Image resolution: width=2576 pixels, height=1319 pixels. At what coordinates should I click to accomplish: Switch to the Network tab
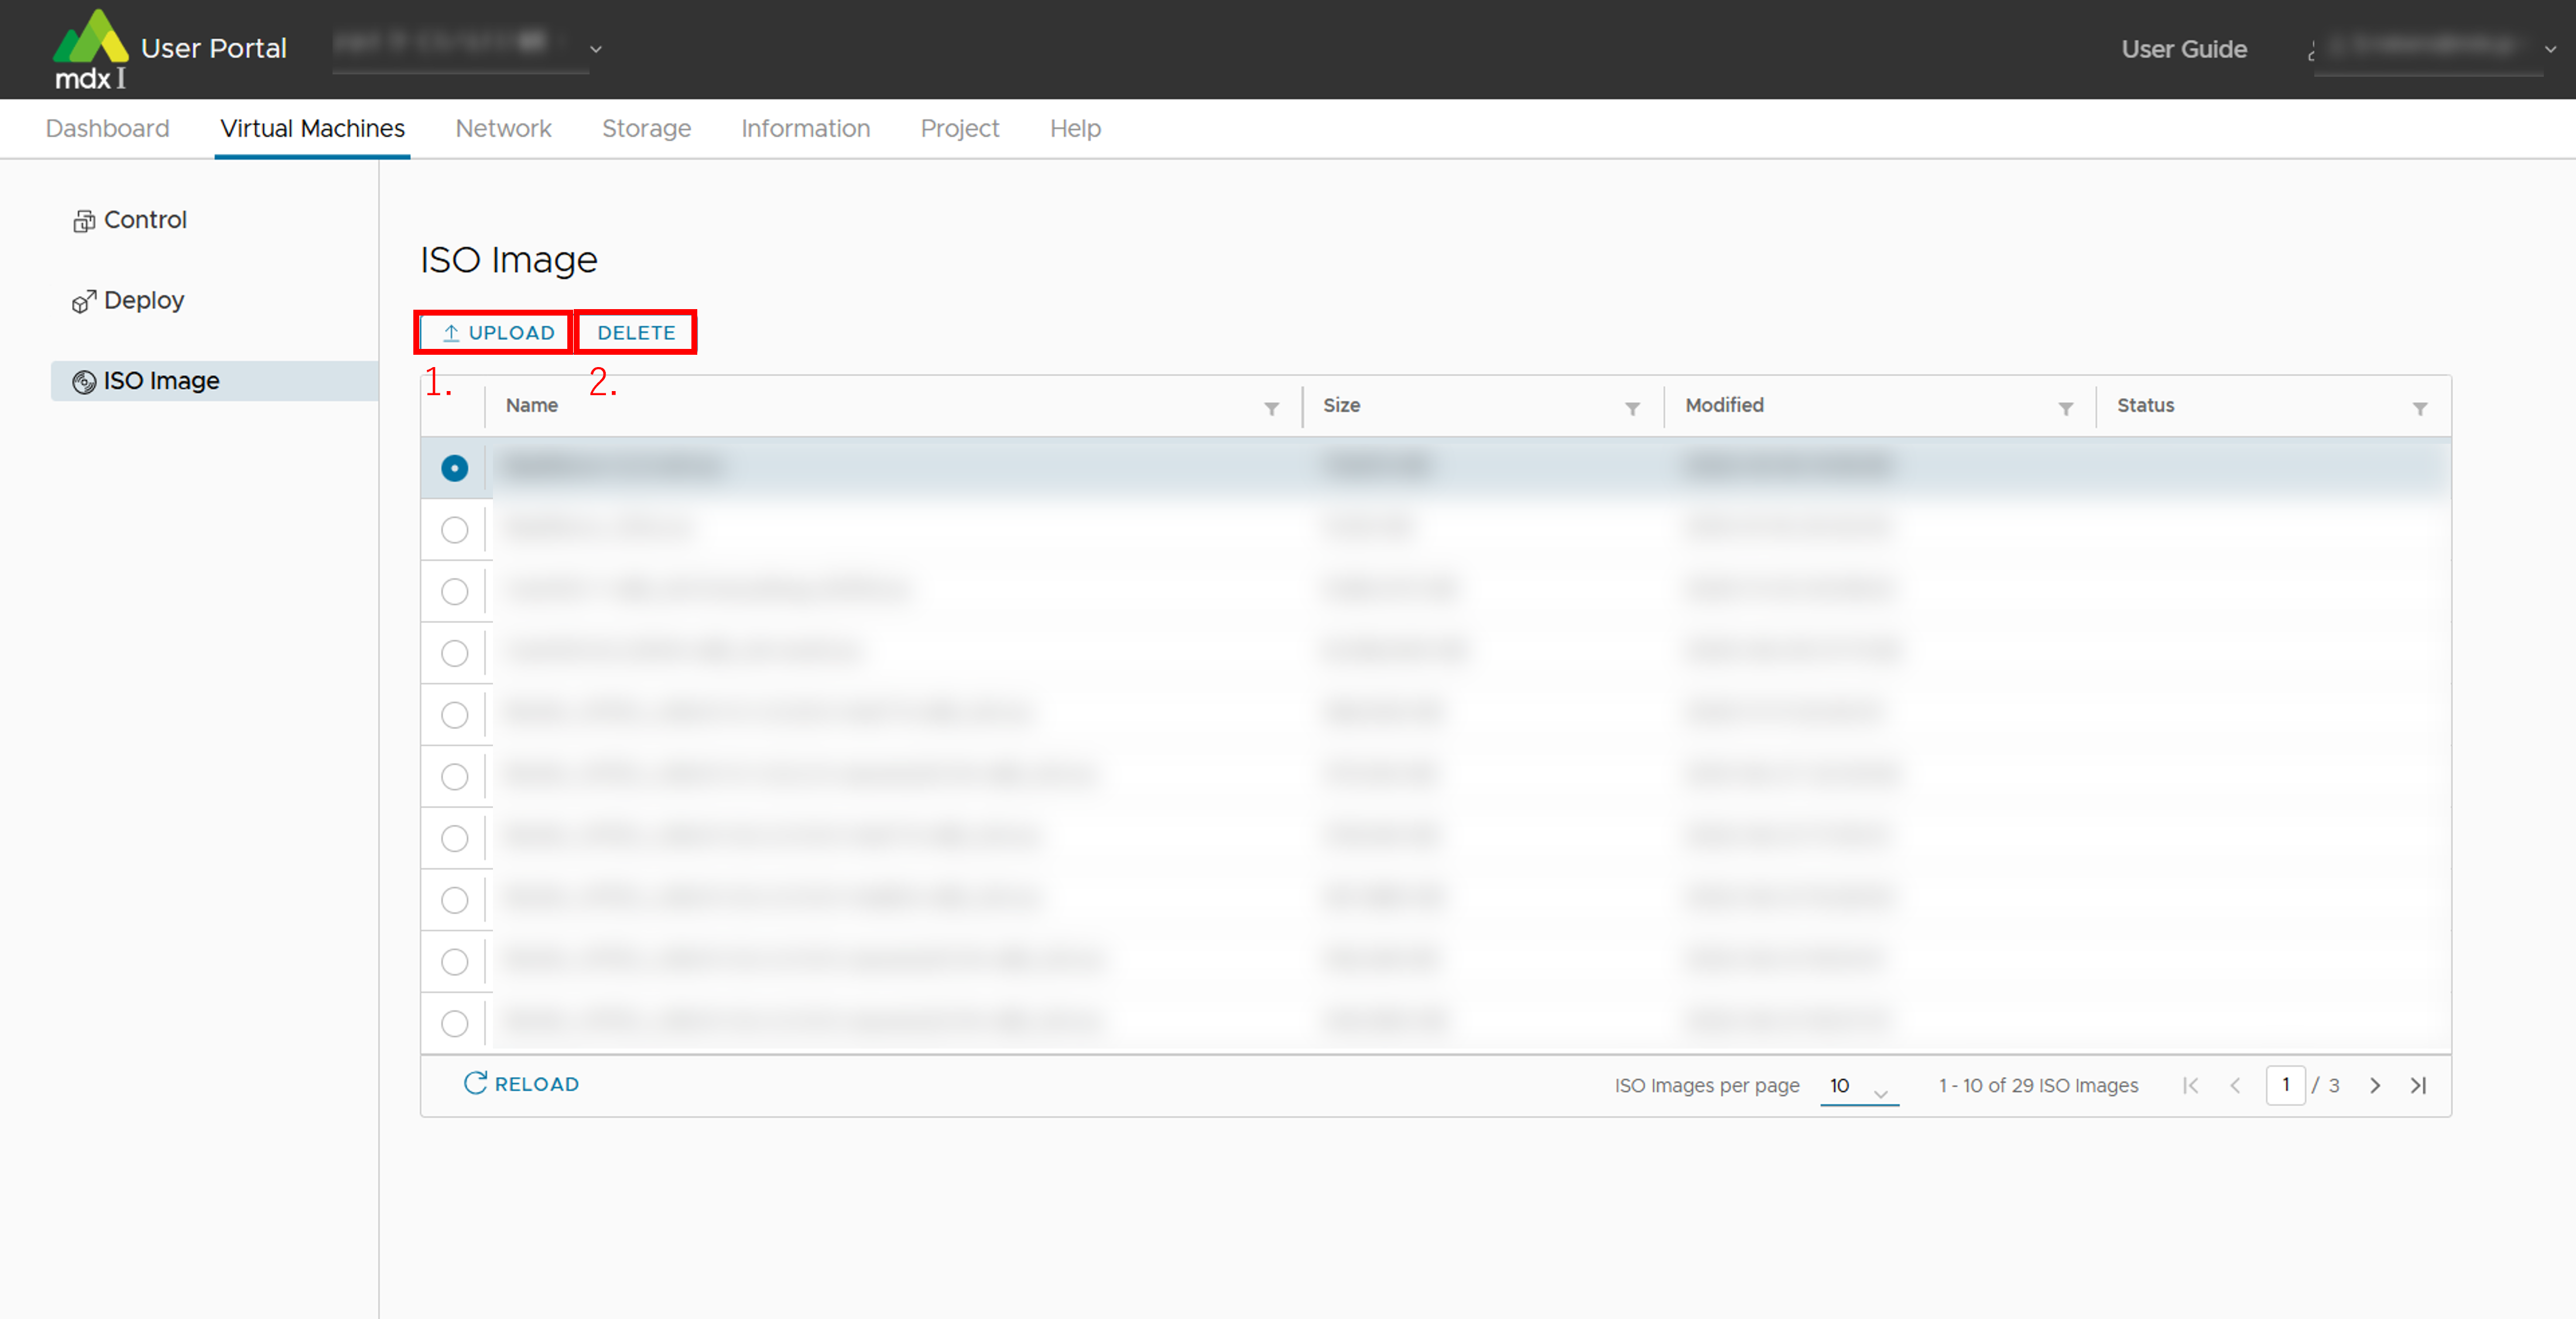[503, 128]
